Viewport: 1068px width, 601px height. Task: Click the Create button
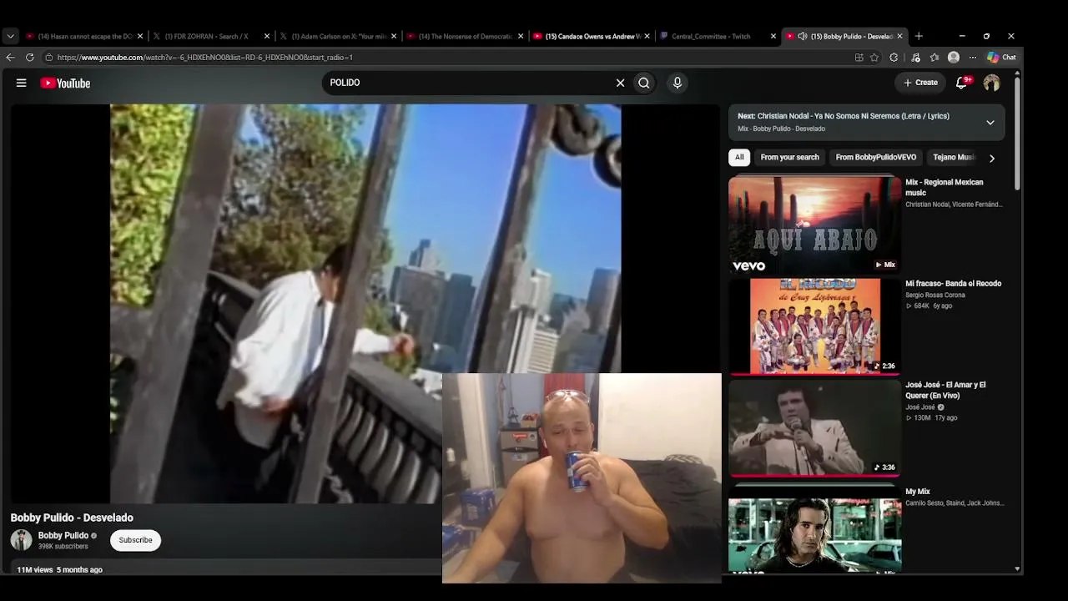921,83
